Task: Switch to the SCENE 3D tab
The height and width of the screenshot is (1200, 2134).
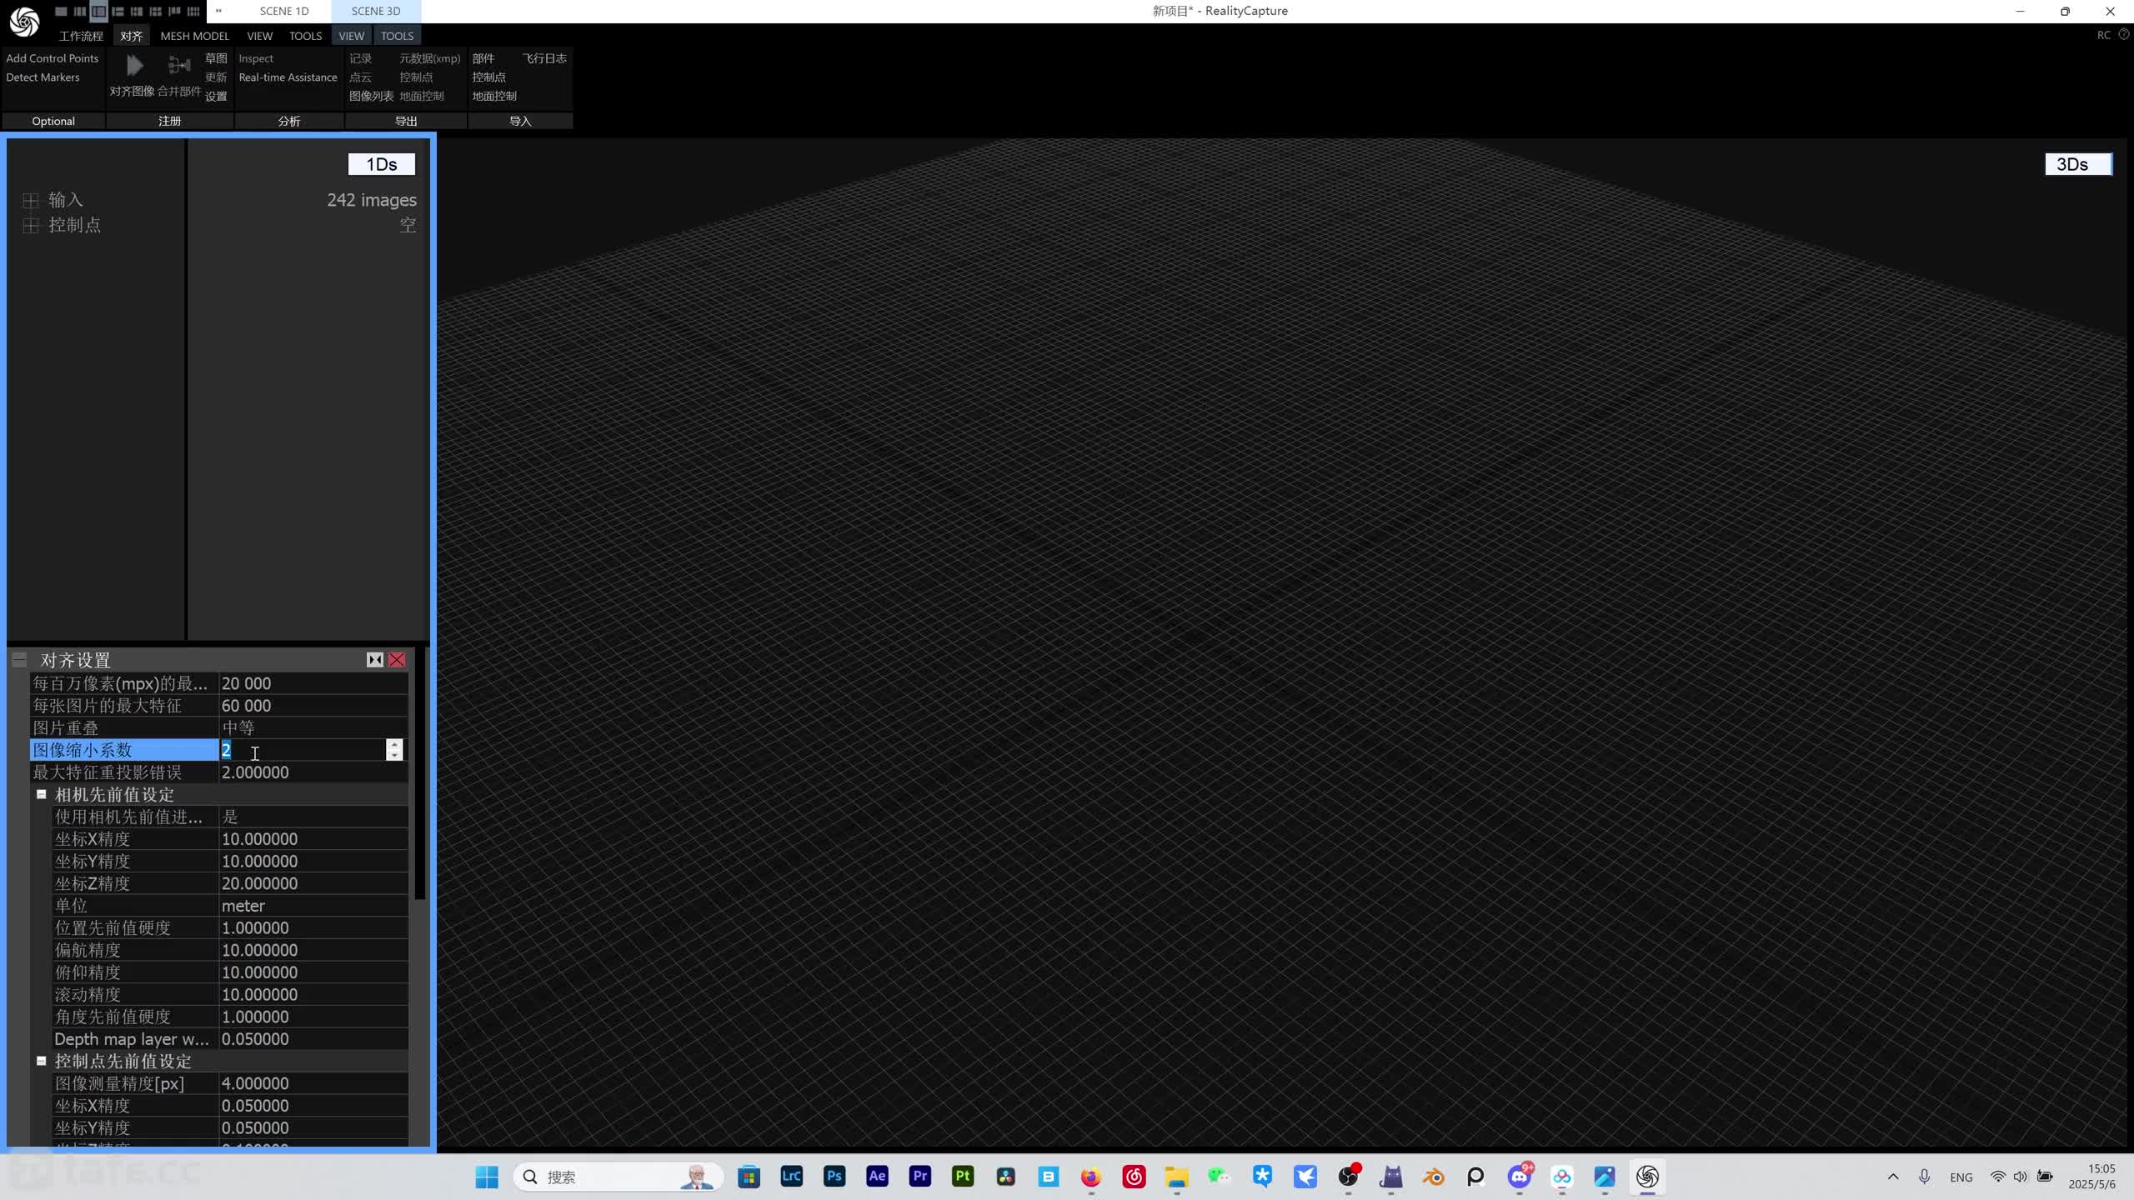Action: click(x=376, y=11)
